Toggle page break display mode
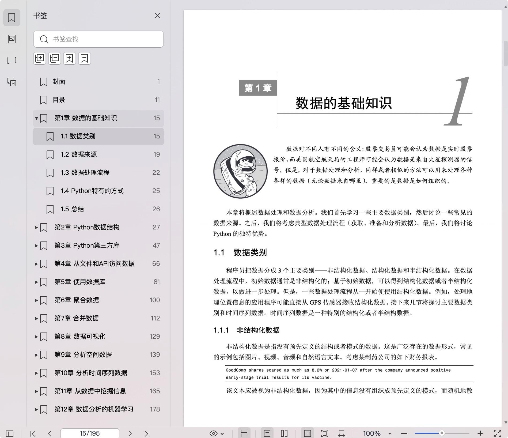 (244, 433)
